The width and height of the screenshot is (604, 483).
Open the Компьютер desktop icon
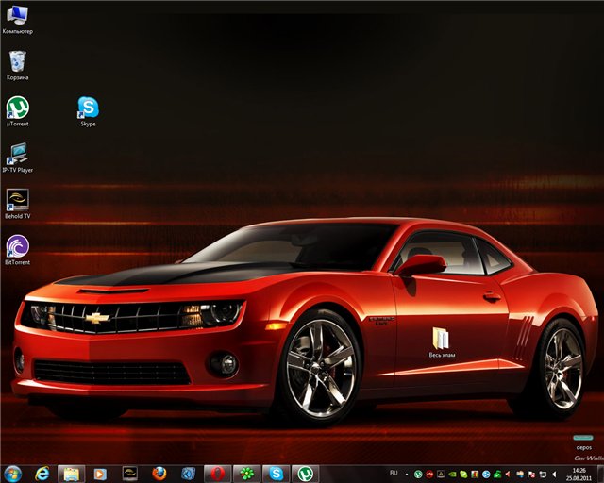[x=17, y=20]
